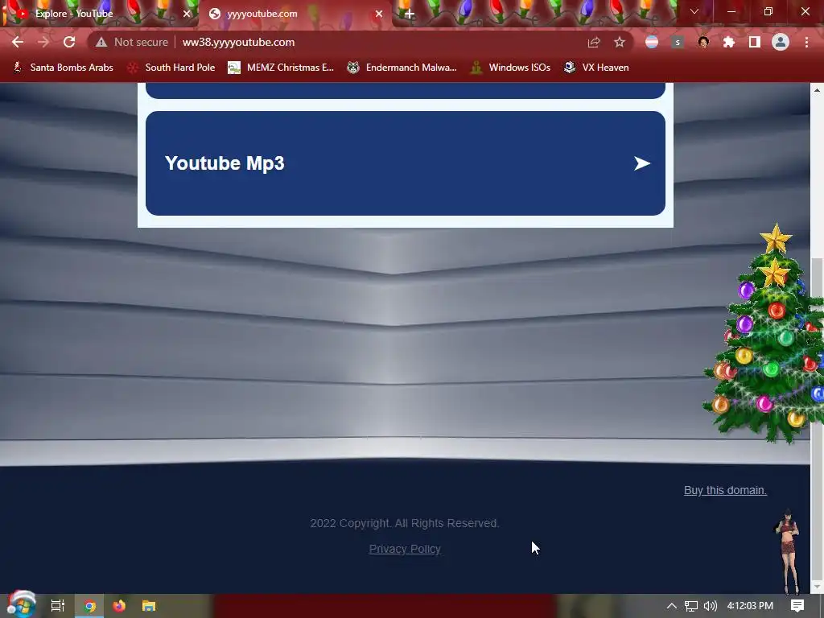Open Task View on the taskbar
Viewport: 824px width, 618px height.
pyautogui.click(x=58, y=606)
